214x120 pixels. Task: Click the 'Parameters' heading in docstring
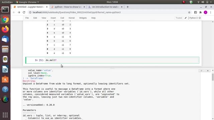click(29, 110)
